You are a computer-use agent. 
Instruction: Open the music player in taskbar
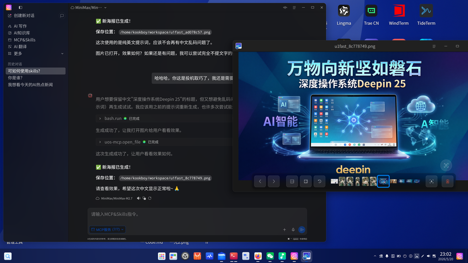click(x=282, y=256)
